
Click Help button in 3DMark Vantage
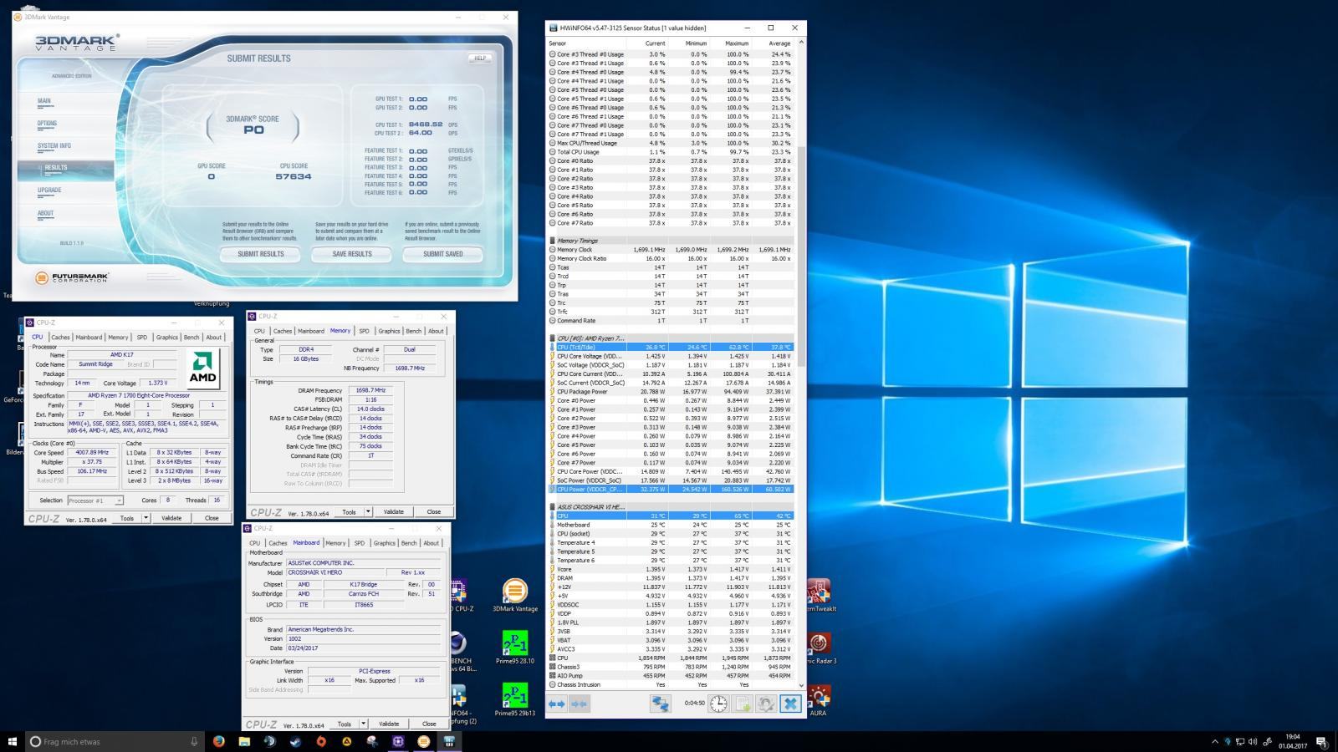coord(479,58)
